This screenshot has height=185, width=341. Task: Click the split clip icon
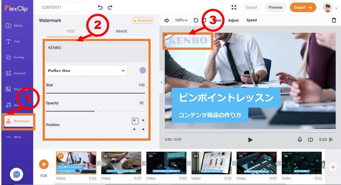point(310,140)
